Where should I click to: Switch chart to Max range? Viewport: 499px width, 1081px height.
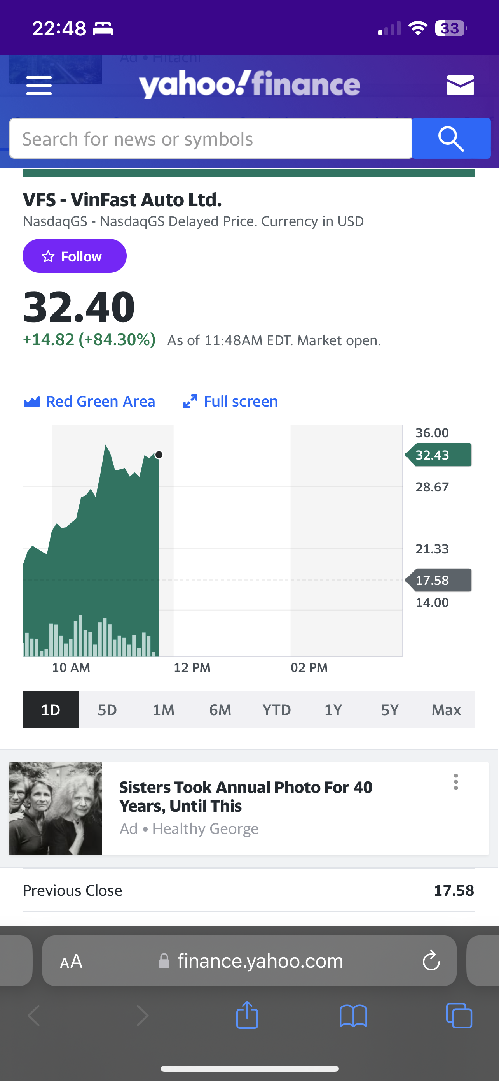coord(446,710)
